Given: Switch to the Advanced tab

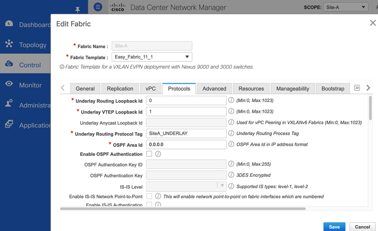Looking at the screenshot, I should (214, 88).
